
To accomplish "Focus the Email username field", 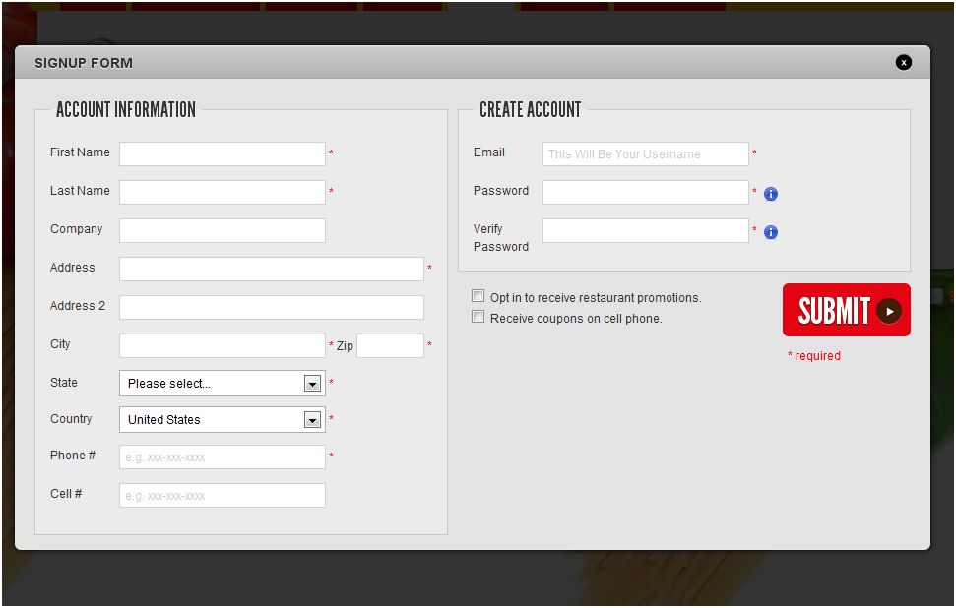I will 646,154.
